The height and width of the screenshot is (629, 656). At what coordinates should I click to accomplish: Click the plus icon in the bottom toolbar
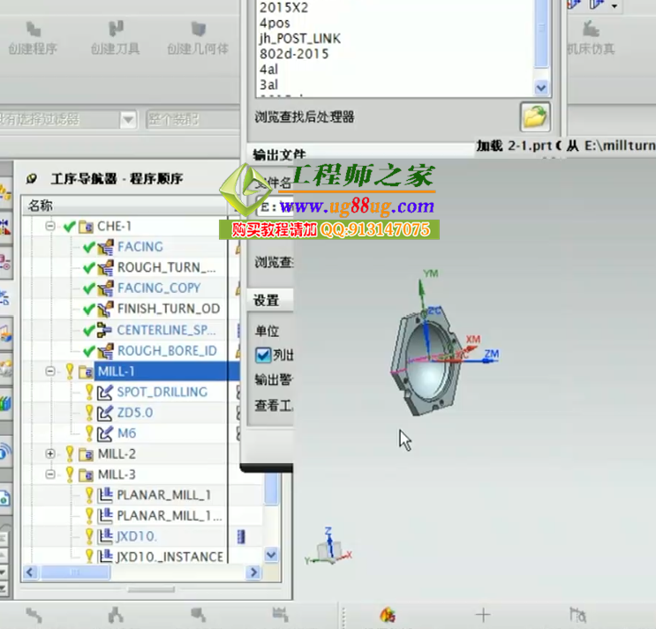tap(482, 615)
